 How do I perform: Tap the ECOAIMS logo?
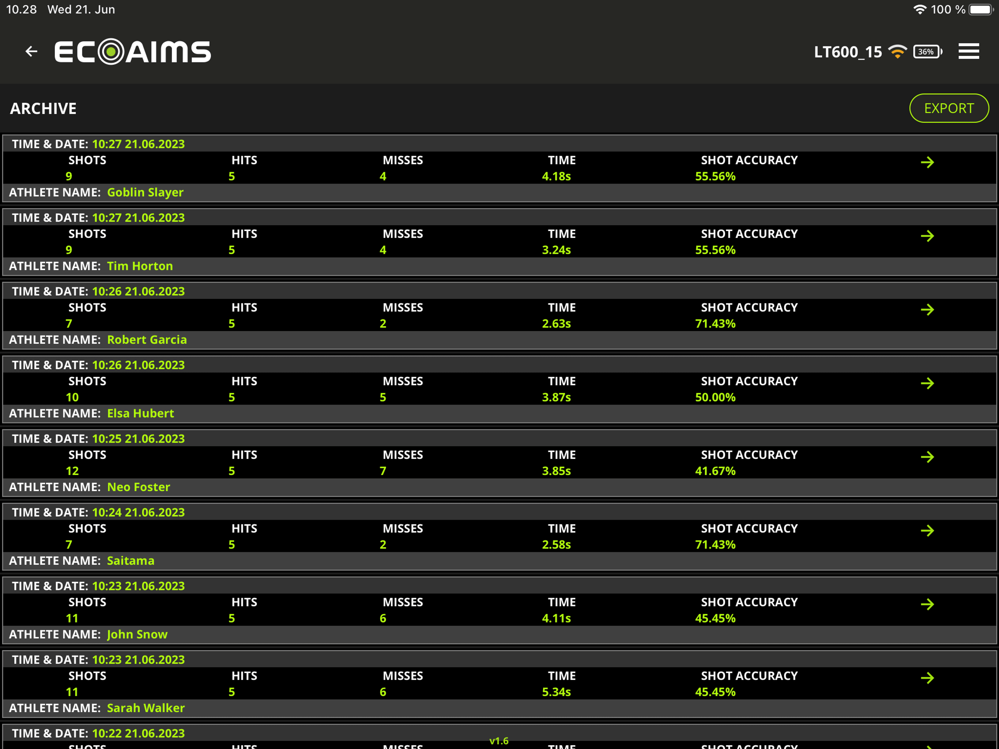point(132,52)
